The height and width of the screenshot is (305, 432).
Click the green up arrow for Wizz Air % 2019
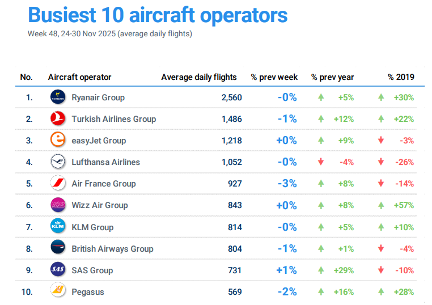(x=381, y=205)
